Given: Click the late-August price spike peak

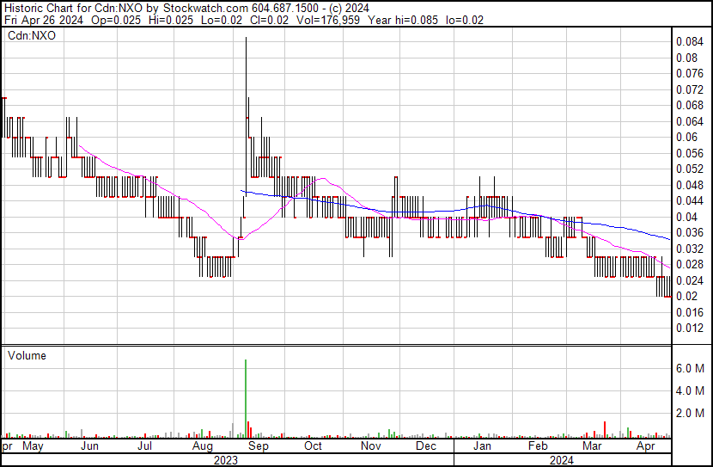Looking at the screenshot, I should click(246, 41).
